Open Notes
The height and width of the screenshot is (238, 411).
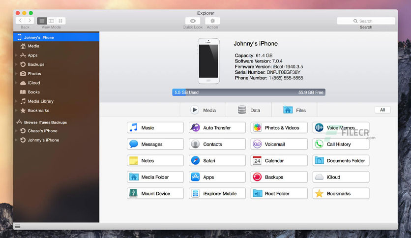pos(155,161)
